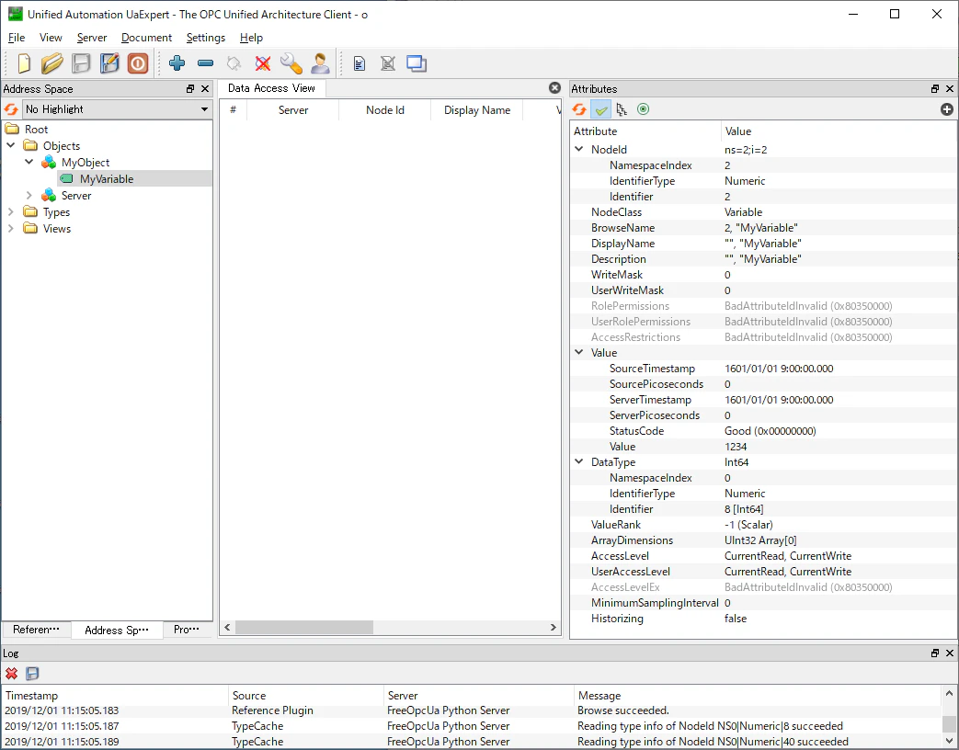The height and width of the screenshot is (750, 959).
Task: Disconnect from server with the red X plug icon
Action: (263, 62)
